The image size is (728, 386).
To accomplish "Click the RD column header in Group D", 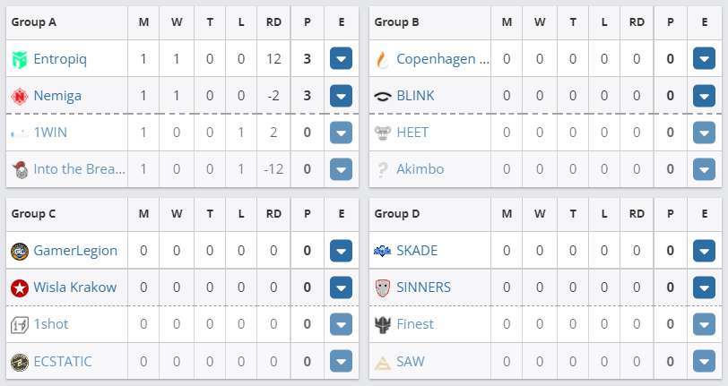I will (637, 214).
